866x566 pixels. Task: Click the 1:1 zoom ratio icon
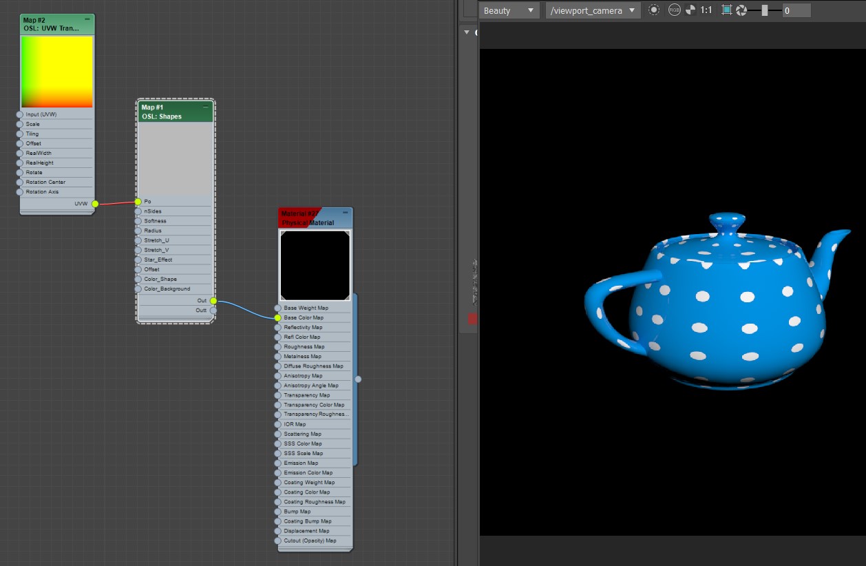click(x=706, y=10)
